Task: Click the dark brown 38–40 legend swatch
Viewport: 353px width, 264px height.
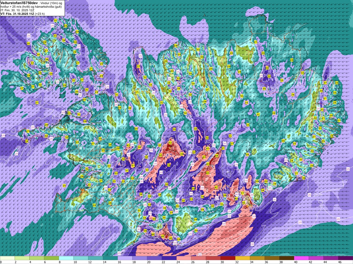Action: point(287,258)
